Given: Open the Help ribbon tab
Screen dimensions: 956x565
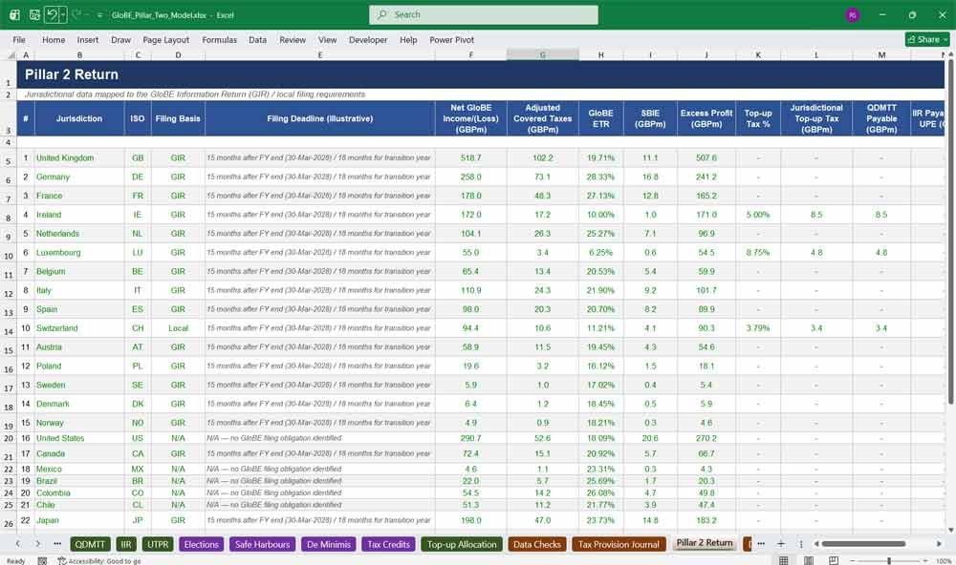Looking at the screenshot, I should (408, 39).
